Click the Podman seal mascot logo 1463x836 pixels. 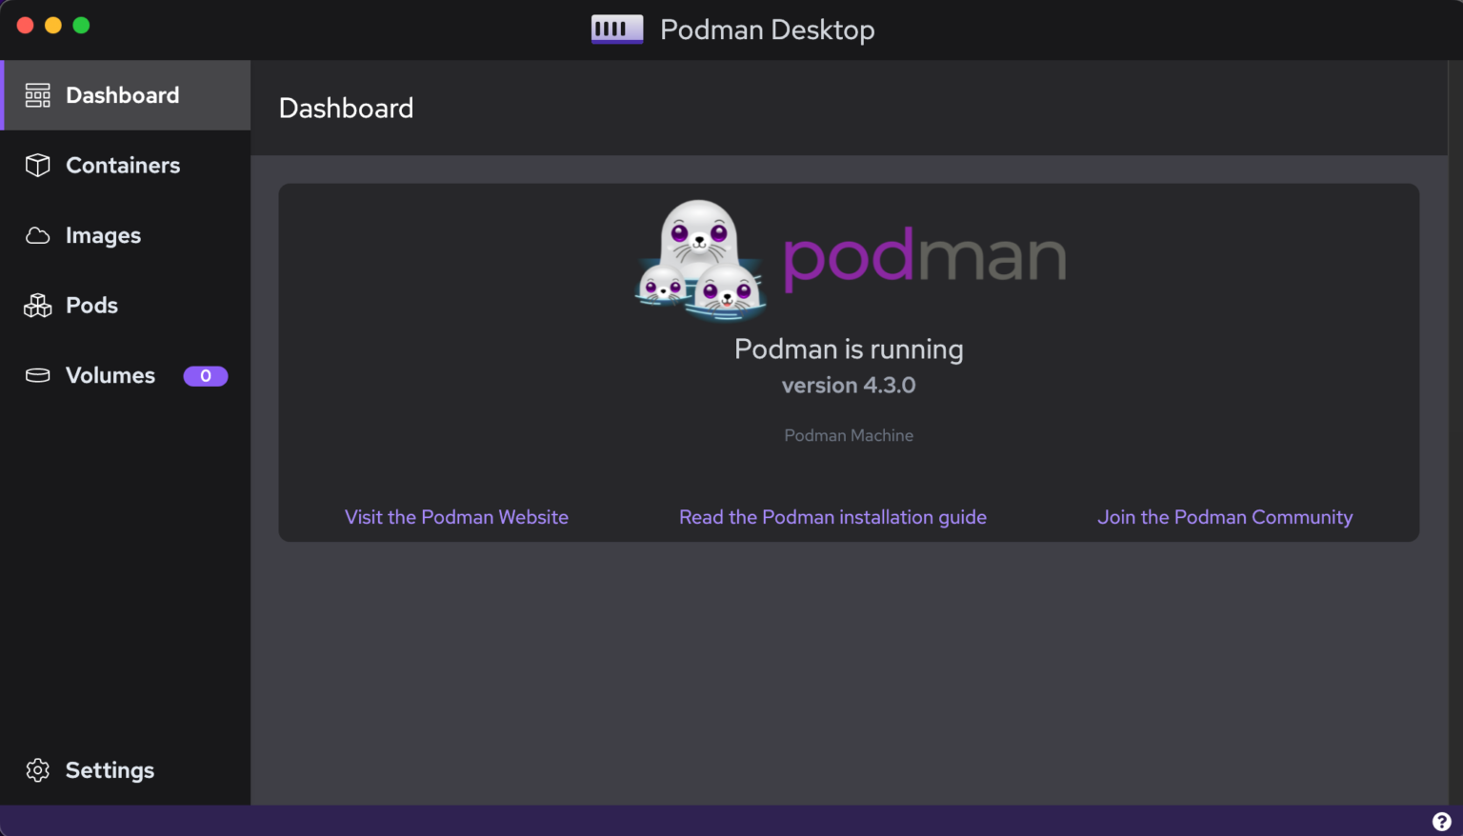699,259
